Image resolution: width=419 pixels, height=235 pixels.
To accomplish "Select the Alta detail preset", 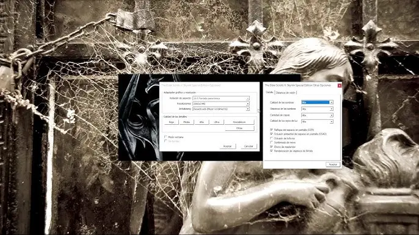I will (202, 122).
